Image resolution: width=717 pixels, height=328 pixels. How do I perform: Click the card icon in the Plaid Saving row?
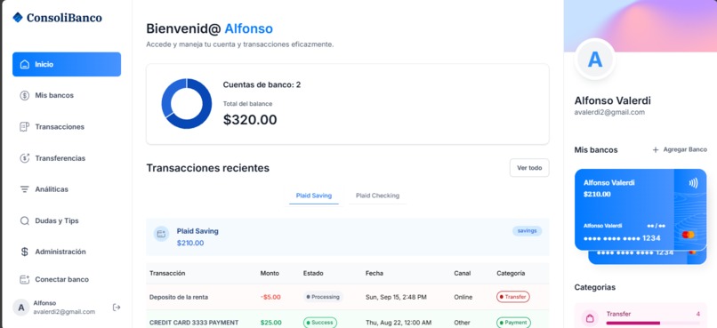161,234
